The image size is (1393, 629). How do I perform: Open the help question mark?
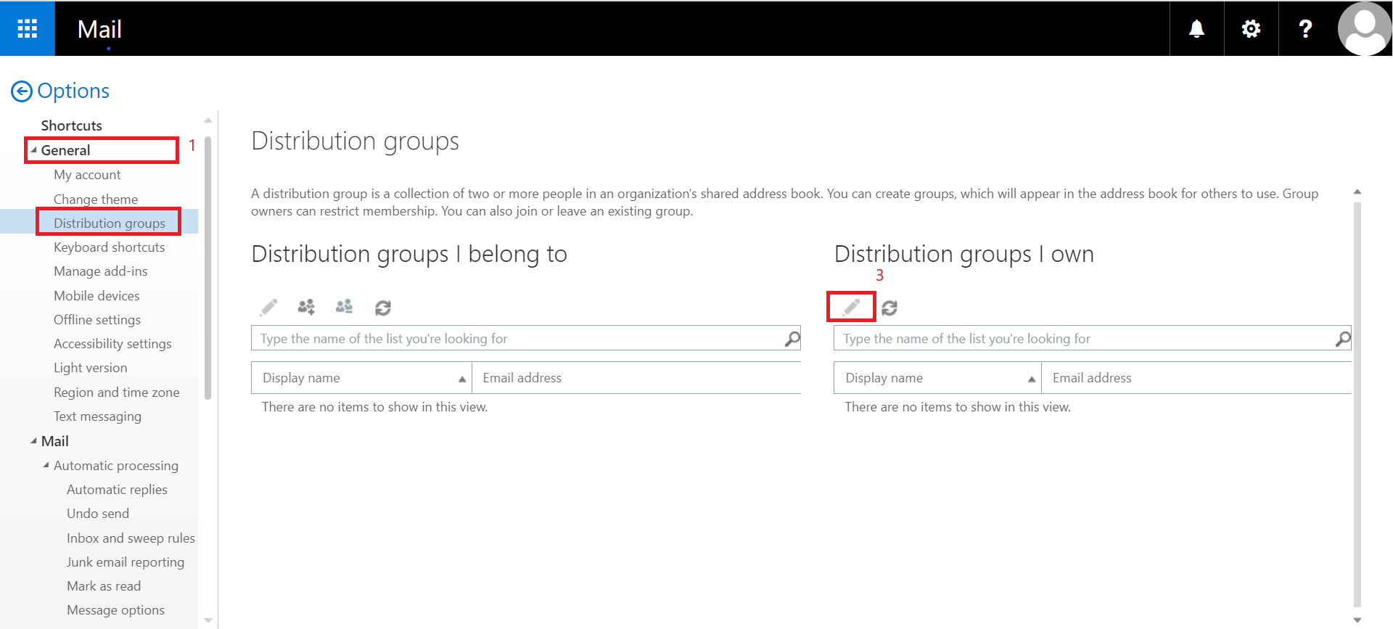click(1305, 28)
